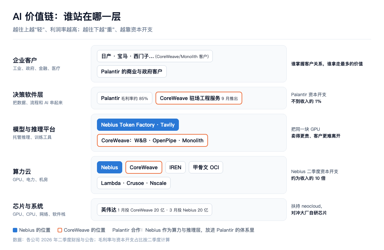Click the title 'AI 价值链：谁站在哪一层'
This screenshot has height=250, width=384.
(x=67, y=16)
